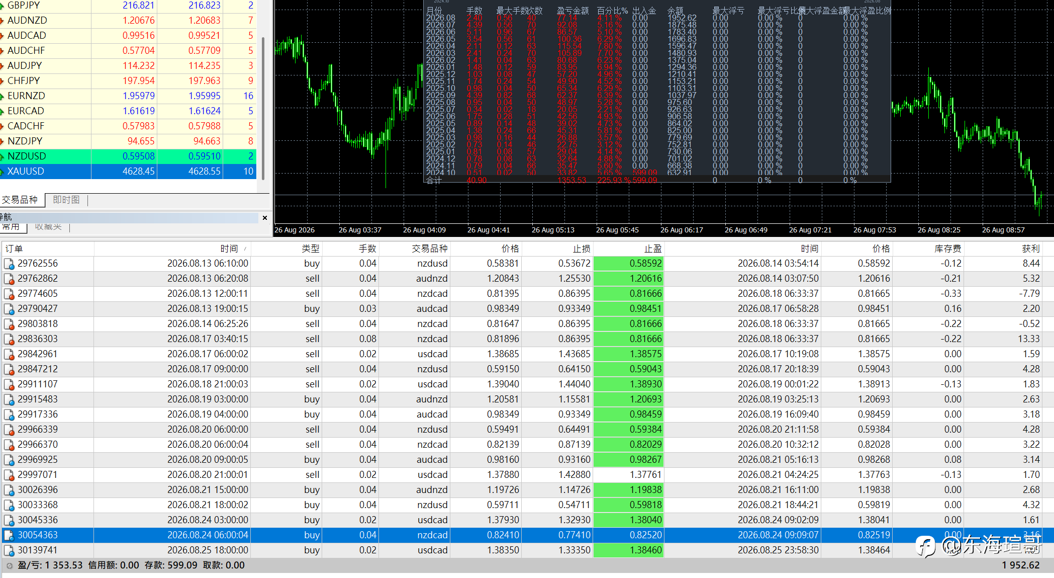Click the order icon for 29917336
The width and height of the screenshot is (1054, 578).
[9, 415]
